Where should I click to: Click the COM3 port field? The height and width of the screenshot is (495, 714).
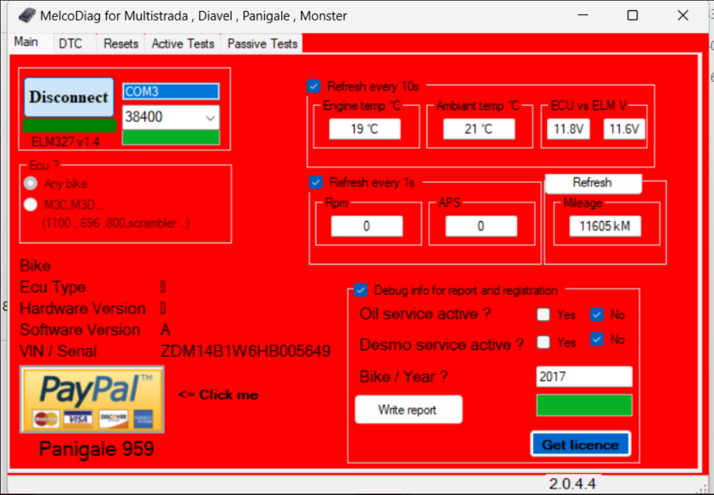pyautogui.click(x=171, y=91)
